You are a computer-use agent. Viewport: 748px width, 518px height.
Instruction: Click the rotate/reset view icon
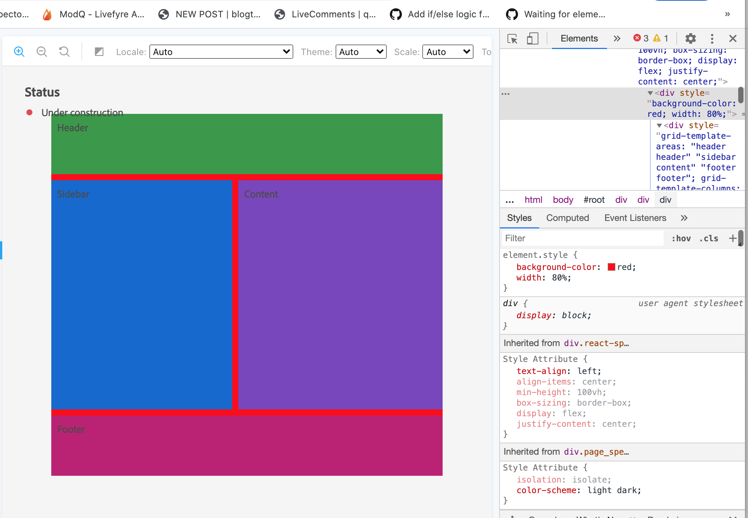click(x=64, y=52)
